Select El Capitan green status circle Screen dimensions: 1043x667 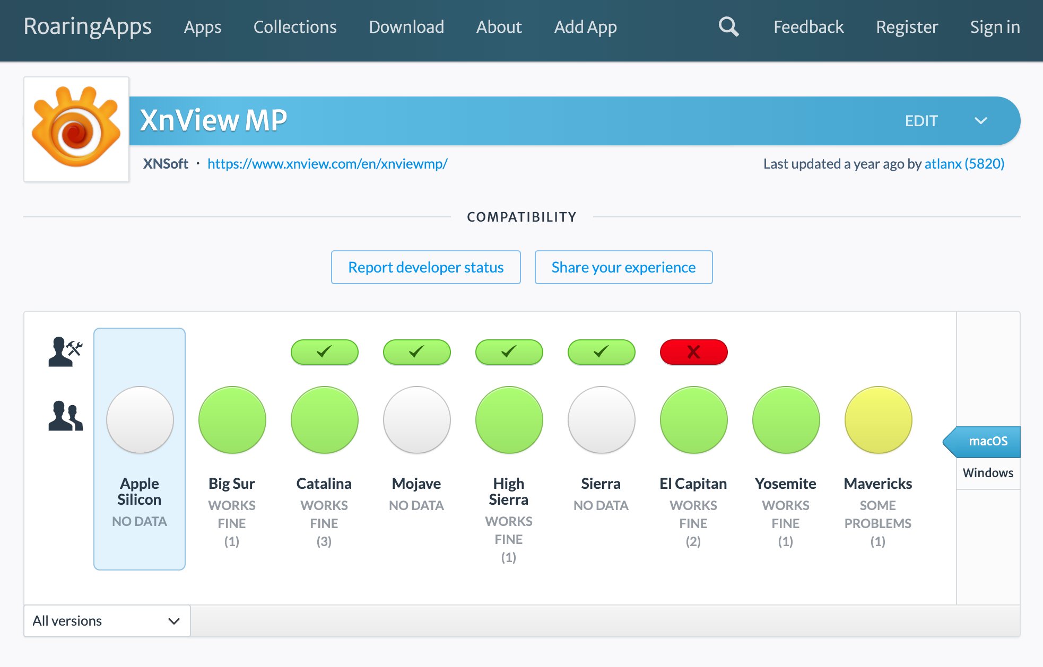pos(693,419)
